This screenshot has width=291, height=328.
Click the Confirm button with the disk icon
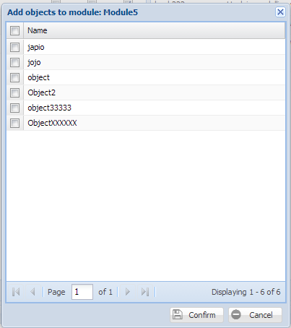(196, 315)
